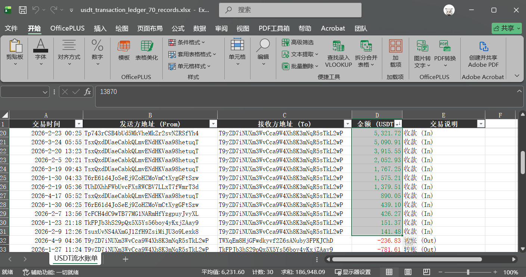Collapse the ribbon chevron
Screen dimensions: 526x277
[517, 76]
